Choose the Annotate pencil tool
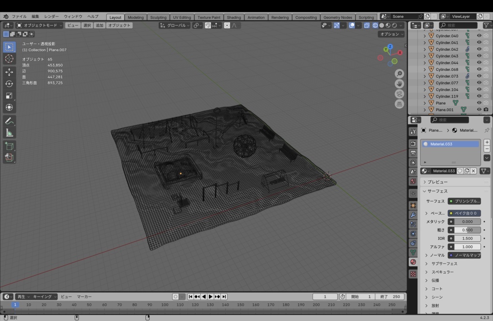 tap(9, 121)
